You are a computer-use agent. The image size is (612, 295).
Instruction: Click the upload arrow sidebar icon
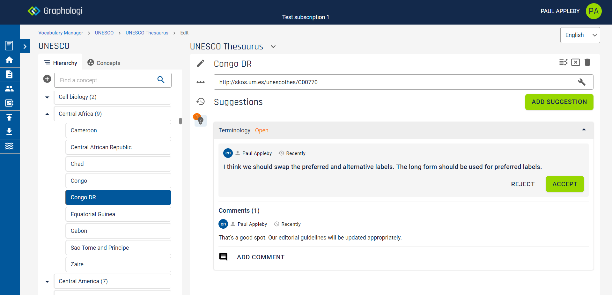click(x=9, y=117)
